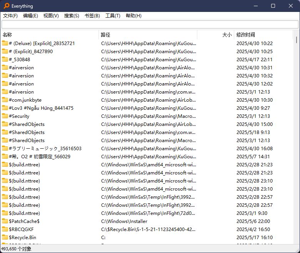Screen dimensions: 300x253
Task: Click folder icon of #SharedObjects modified 2025/5/18
Action: pos(5,132)
